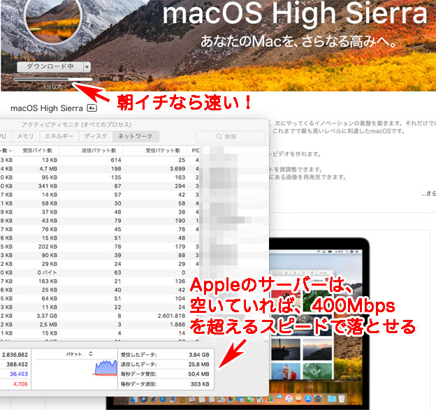Select the row with 341 KB received
Screen dimensions: 436x410
tap(99, 186)
